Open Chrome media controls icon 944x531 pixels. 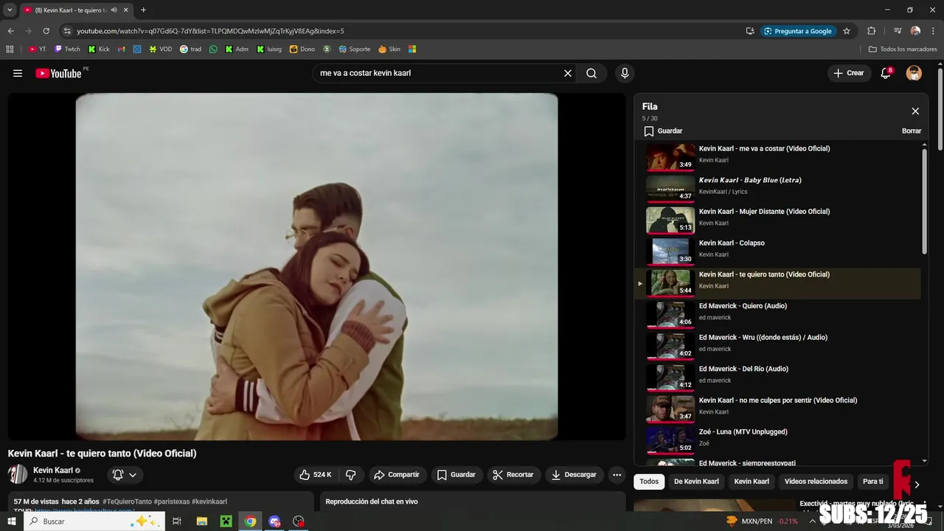898,31
